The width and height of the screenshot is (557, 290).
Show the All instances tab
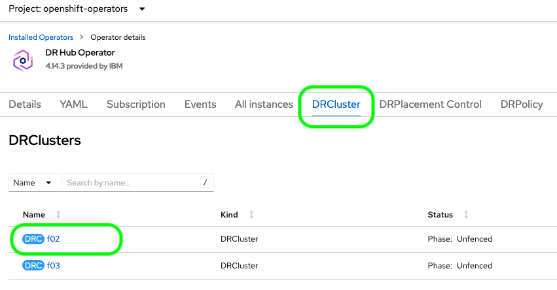pos(264,105)
